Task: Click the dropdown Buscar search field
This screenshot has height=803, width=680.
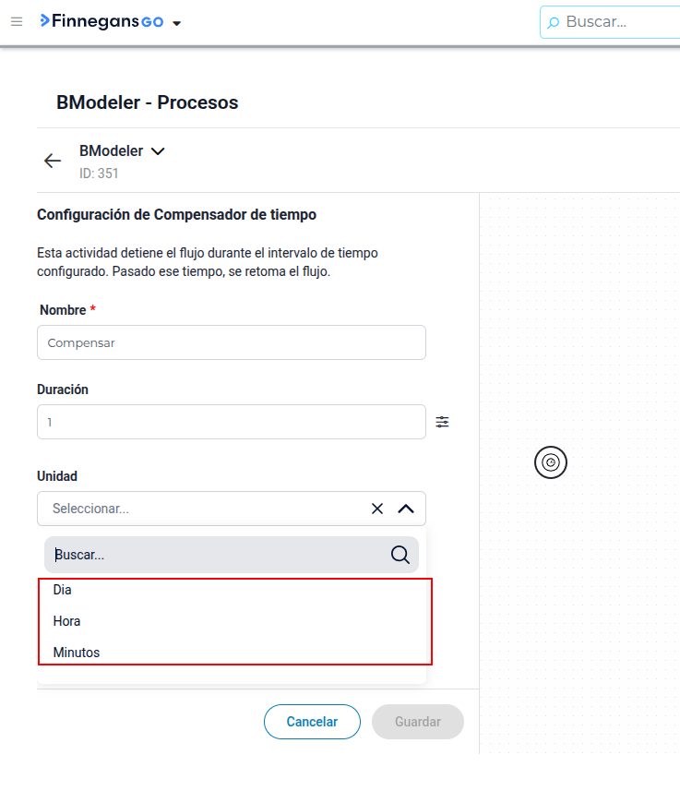Action: point(232,555)
